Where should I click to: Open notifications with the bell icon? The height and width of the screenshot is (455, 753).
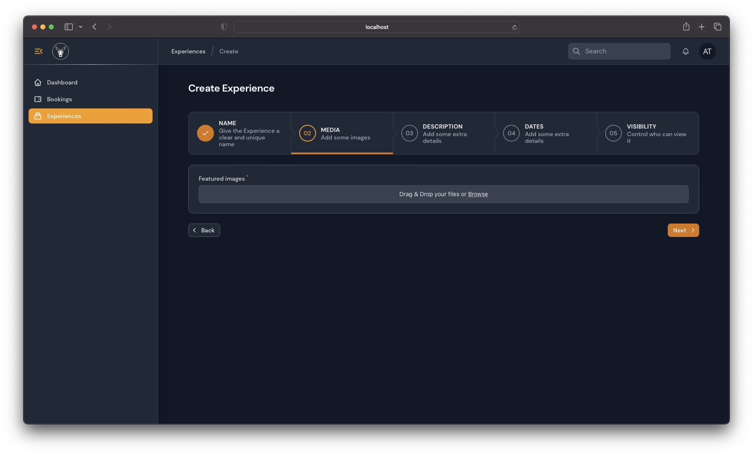click(685, 51)
